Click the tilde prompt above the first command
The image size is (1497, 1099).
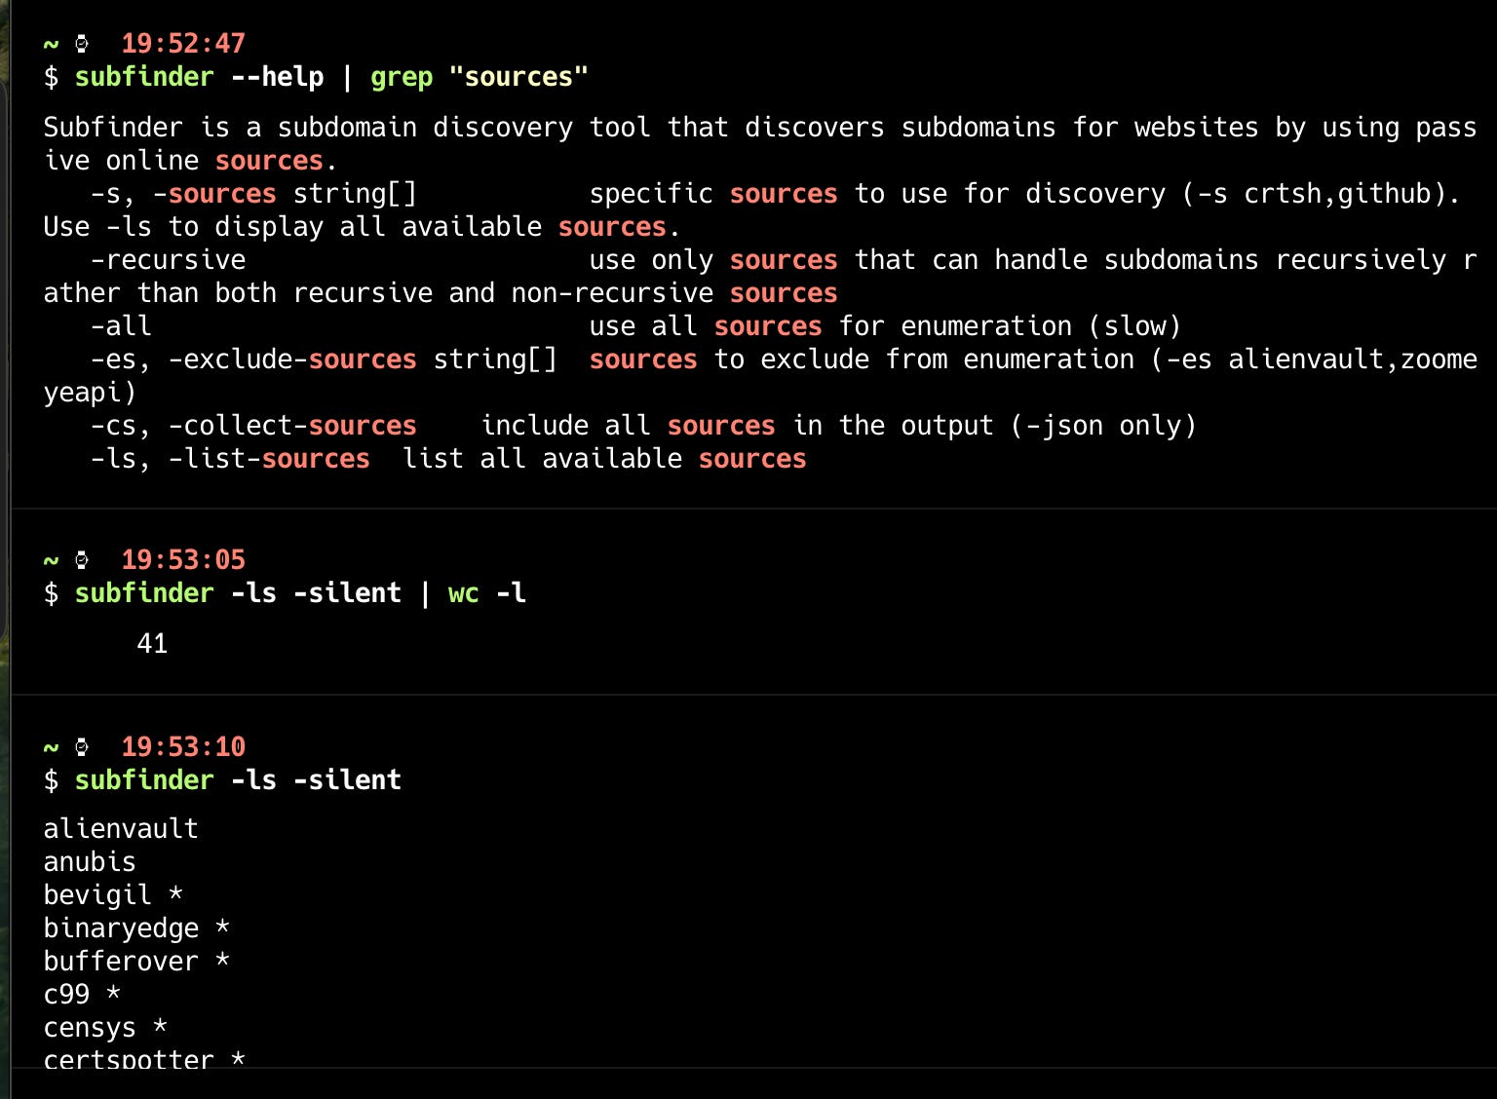[51, 44]
